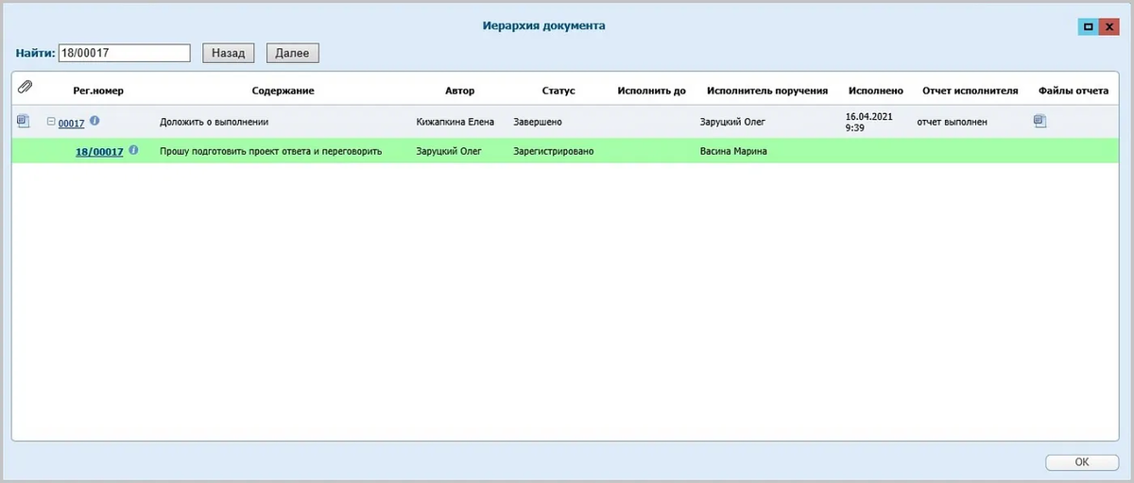Screen dimensions: 1134x483
Task: Confirm with the OK button
Action: click(x=1082, y=462)
